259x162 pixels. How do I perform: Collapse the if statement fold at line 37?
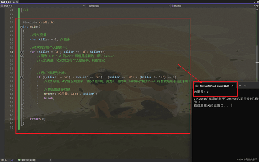(21, 77)
